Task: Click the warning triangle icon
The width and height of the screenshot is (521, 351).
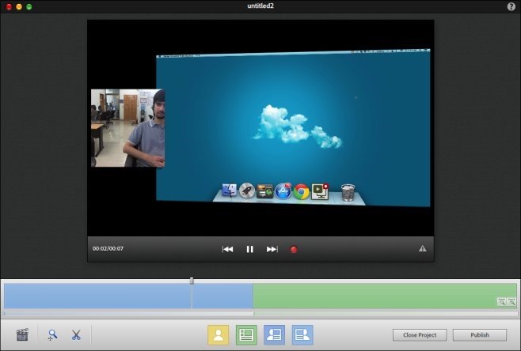Action: (422, 249)
